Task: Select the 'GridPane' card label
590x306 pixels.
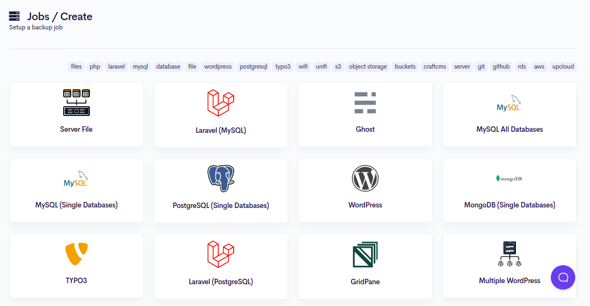Action: click(365, 282)
